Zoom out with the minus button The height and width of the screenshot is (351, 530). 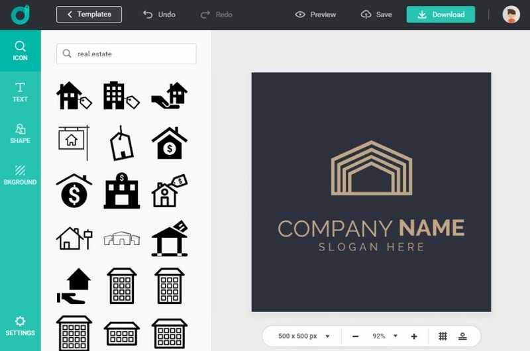355,336
